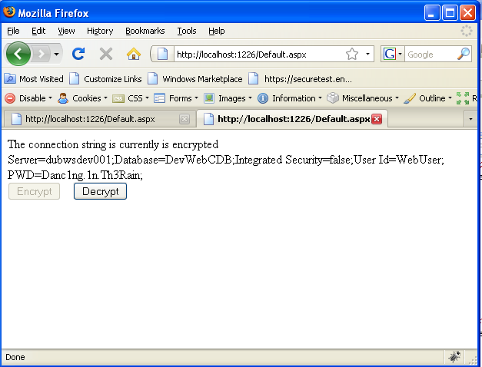Open the https://securetest.en... bookmark
This screenshot has width=482, height=367.
(300, 79)
